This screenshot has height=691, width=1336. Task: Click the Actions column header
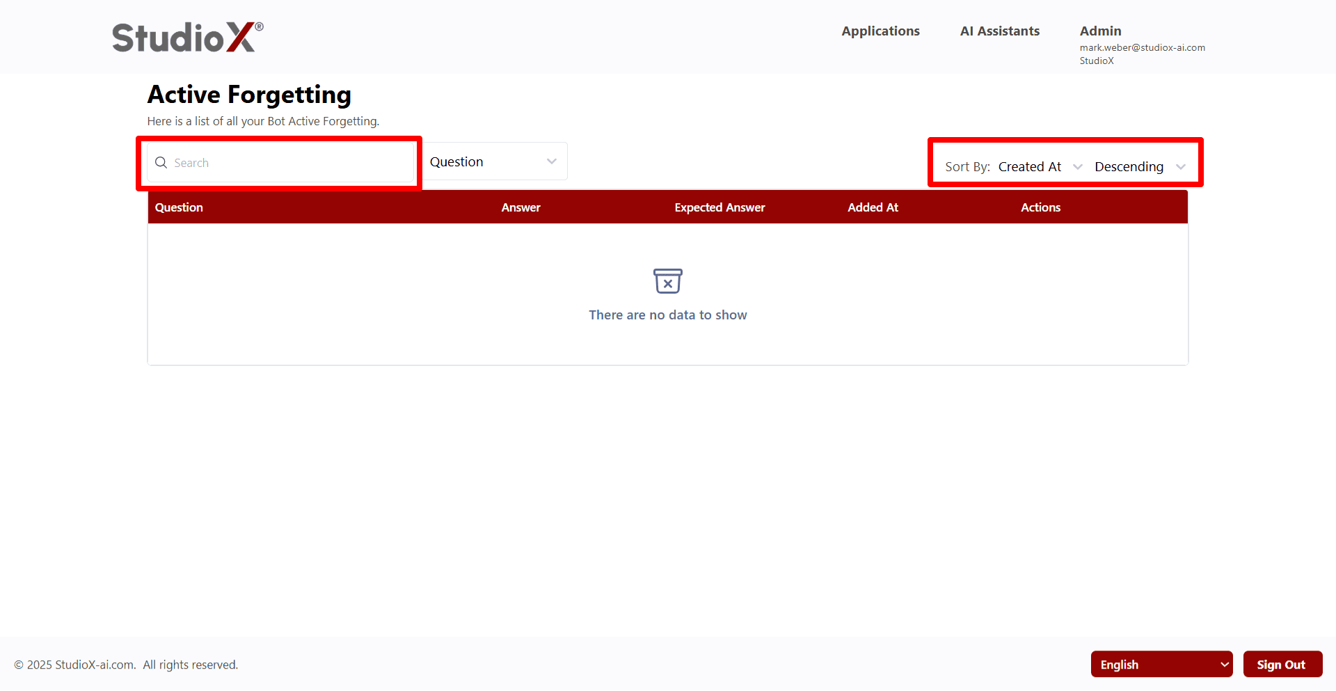pyautogui.click(x=1040, y=207)
